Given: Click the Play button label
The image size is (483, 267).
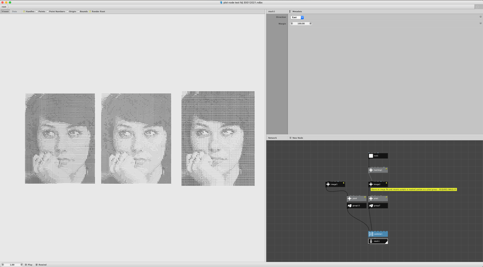Looking at the screenshot, I should coord(30,265).
